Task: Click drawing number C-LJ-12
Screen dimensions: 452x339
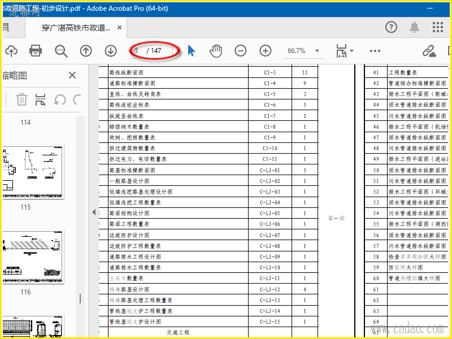Action: pyautogui.click(x=270, y=289)
